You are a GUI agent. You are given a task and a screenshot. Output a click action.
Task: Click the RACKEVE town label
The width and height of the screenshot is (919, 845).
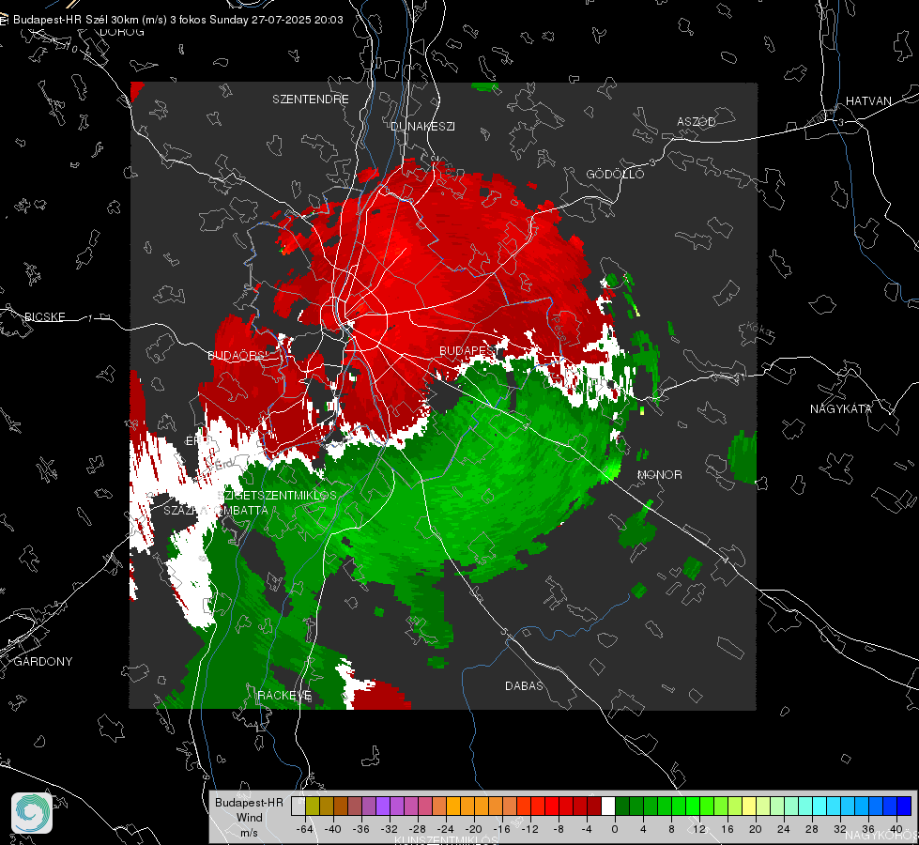click(x=284, y=695)
